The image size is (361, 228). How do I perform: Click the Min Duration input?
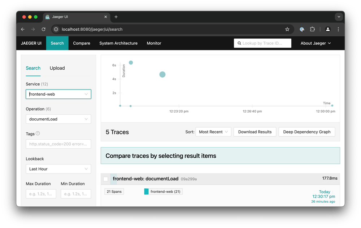tap(76, 194)
